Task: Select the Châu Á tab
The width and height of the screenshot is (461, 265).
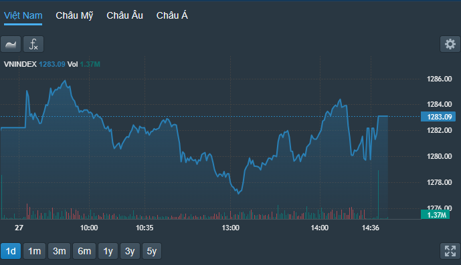Action: (172, 15)
